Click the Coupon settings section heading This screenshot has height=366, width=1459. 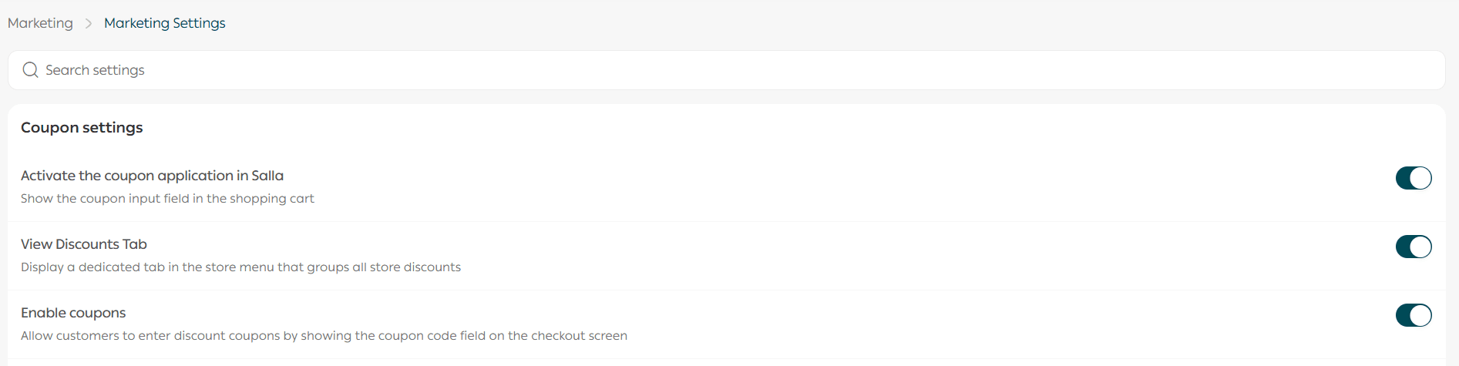82,127
